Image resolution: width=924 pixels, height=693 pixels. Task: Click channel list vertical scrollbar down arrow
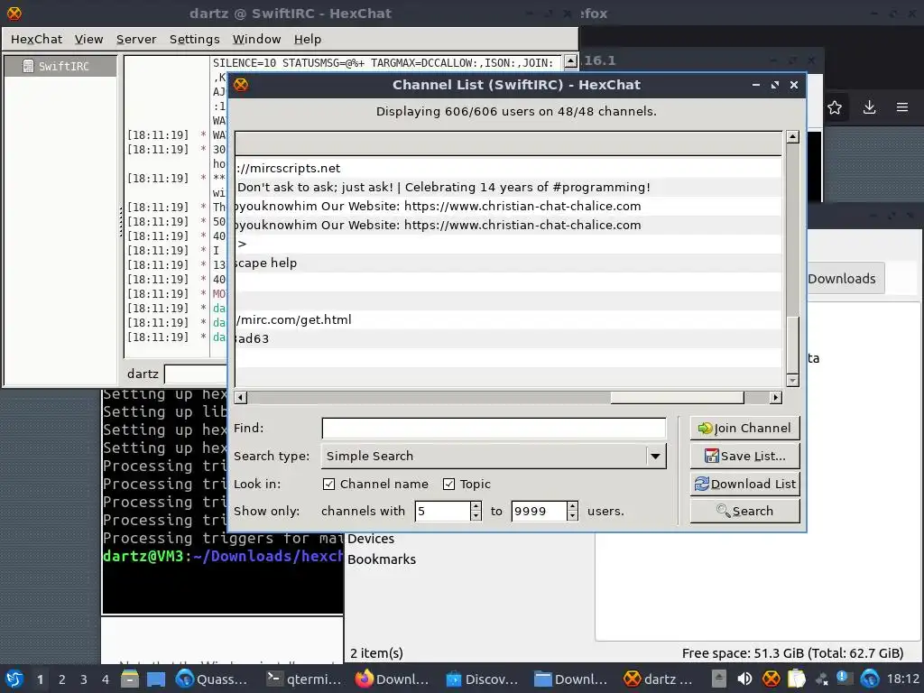pos(792,381)
